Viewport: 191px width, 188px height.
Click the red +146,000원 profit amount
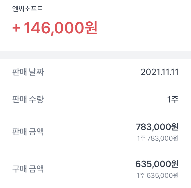click(x=55, y=28)
